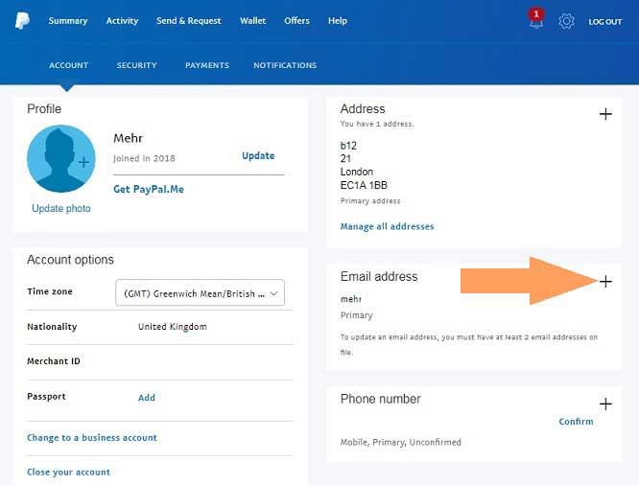
Task: Select the primary email 'mehr' entry
Action: pyautogui.click(x=351, y=299)
